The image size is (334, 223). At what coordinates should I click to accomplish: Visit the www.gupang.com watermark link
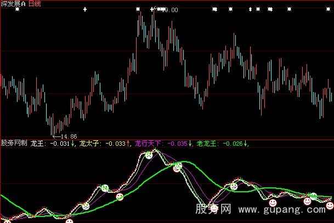(285, 210)
